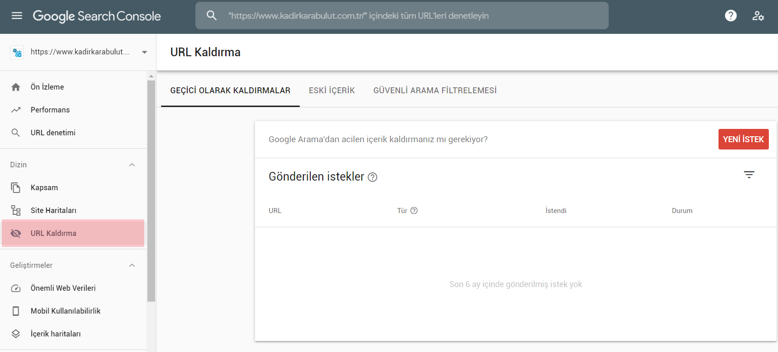Image resolution: width=778 pixels, height=352 pixels.
Task: Click the URL Kaldırma hidden-eye icon
Action: [16, 233]
